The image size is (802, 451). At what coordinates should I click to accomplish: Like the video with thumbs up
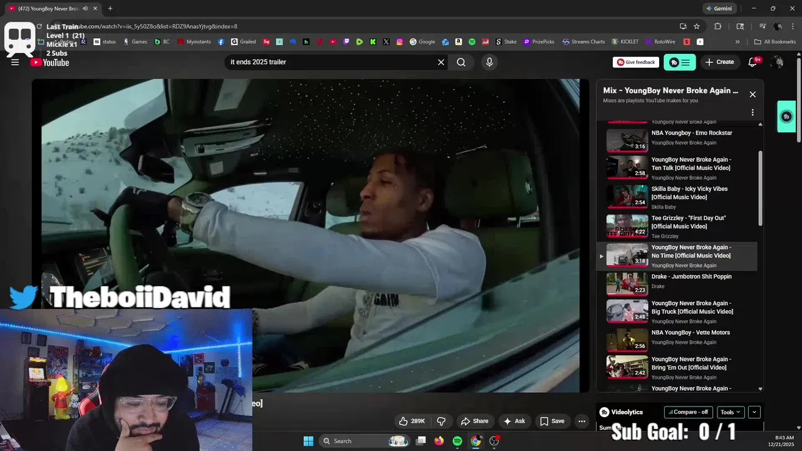(x=412, y=421)
